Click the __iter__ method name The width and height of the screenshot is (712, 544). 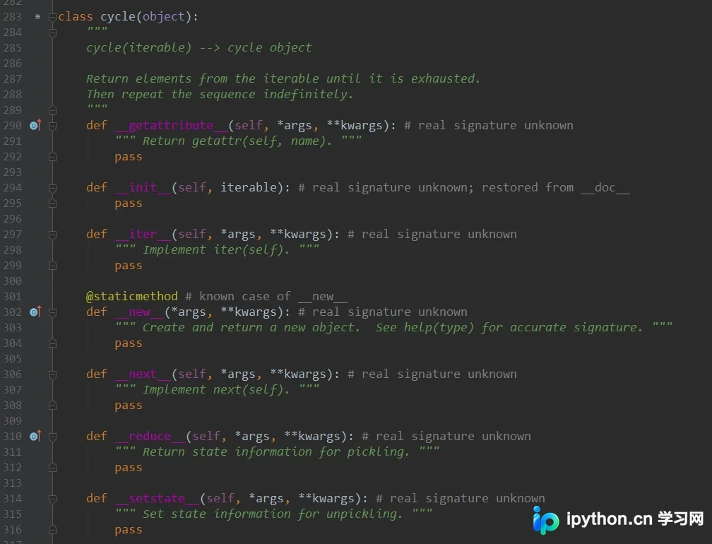coord(143,235)
